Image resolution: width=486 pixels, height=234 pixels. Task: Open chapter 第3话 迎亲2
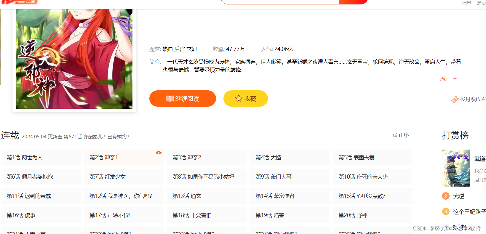point(207,157)
